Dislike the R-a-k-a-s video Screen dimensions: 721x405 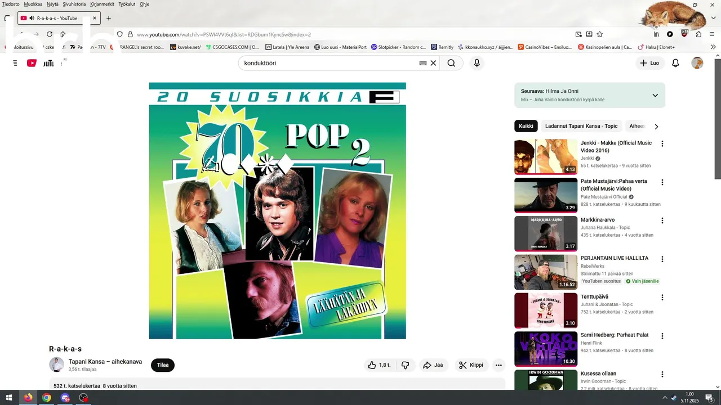click(405, 365)
